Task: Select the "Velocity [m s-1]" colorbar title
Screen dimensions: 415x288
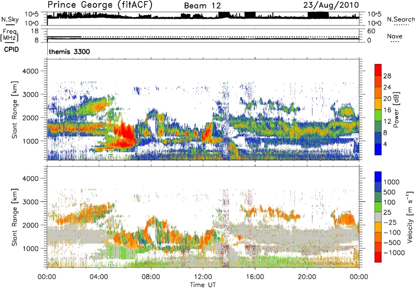Action: click(x=410, y=217)
